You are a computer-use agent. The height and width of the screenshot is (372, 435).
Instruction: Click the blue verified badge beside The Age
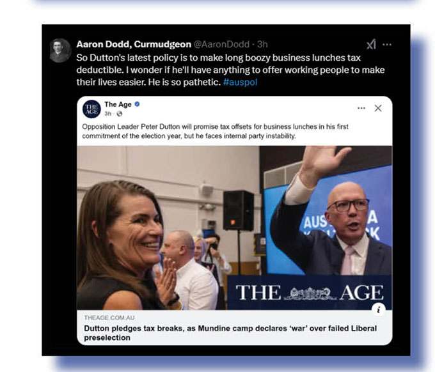click(x=137, y=104)
